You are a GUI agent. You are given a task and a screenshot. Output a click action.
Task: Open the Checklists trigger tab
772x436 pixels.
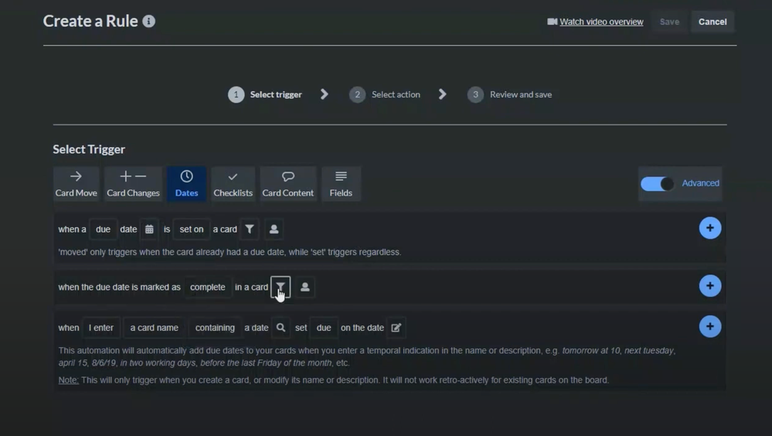(233, 184)
